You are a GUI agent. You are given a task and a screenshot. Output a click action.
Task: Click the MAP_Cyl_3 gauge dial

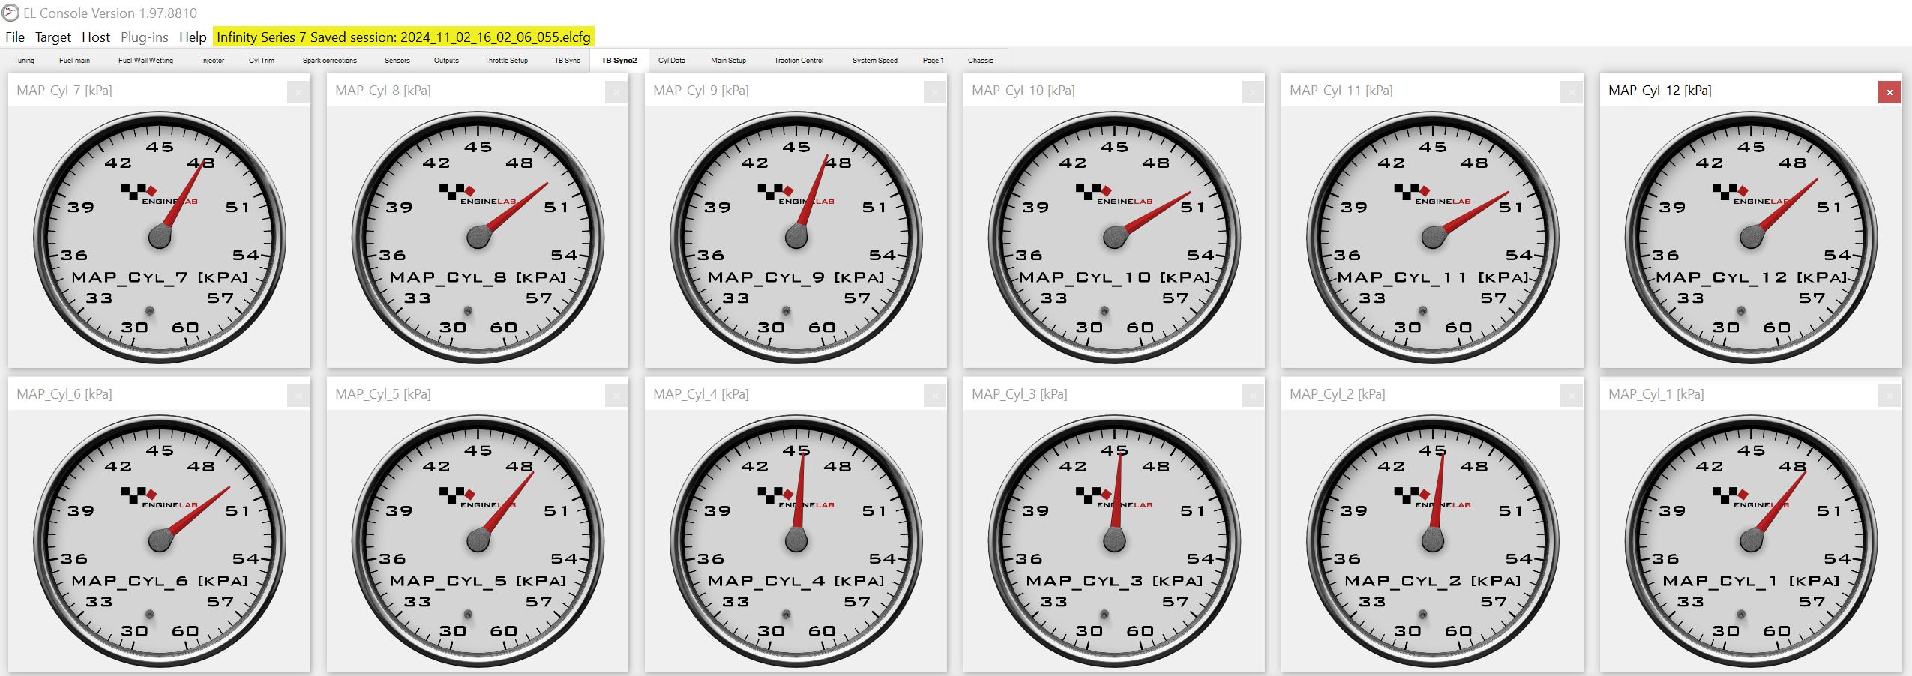point(1114,541)
